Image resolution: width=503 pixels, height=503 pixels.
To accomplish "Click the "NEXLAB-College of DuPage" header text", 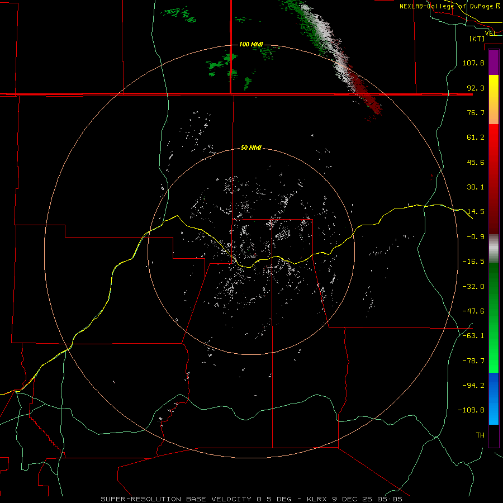I will tap(446, 6).
